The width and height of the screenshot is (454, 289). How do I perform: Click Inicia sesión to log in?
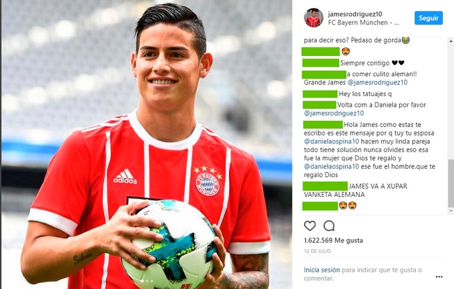(x=322, y=270)
